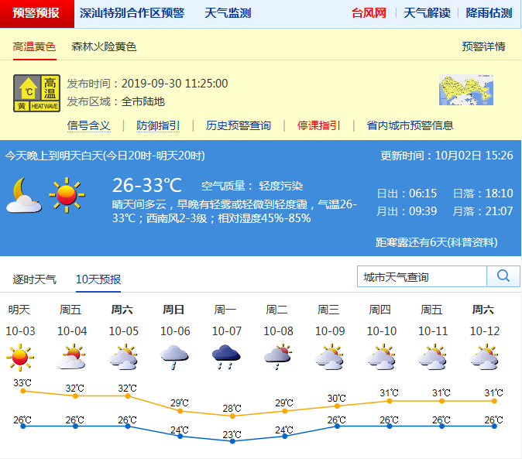Click the magnifier search button
The height and width of the screenshot is (459, 522).
[x=503, y=276]
